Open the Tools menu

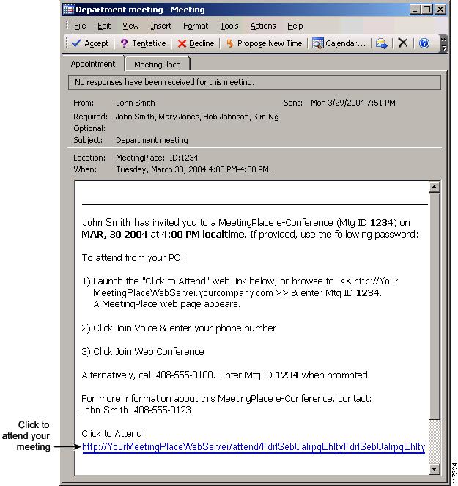pos(229,26)
